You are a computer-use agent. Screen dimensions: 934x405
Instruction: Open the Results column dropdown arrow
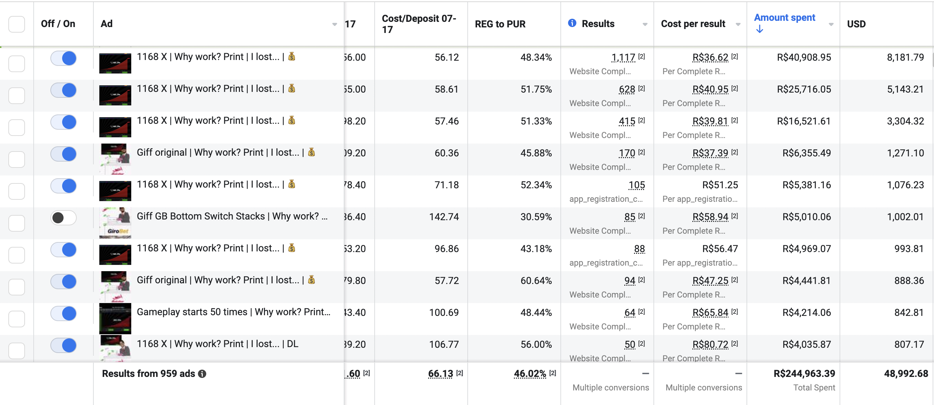[645, 24]
